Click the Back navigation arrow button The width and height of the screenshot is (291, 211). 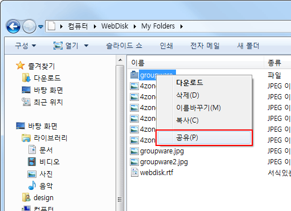13,26
